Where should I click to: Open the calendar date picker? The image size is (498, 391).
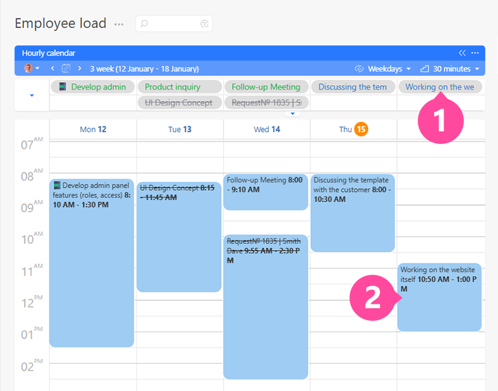pyautogui.click(x=66, y=68)
